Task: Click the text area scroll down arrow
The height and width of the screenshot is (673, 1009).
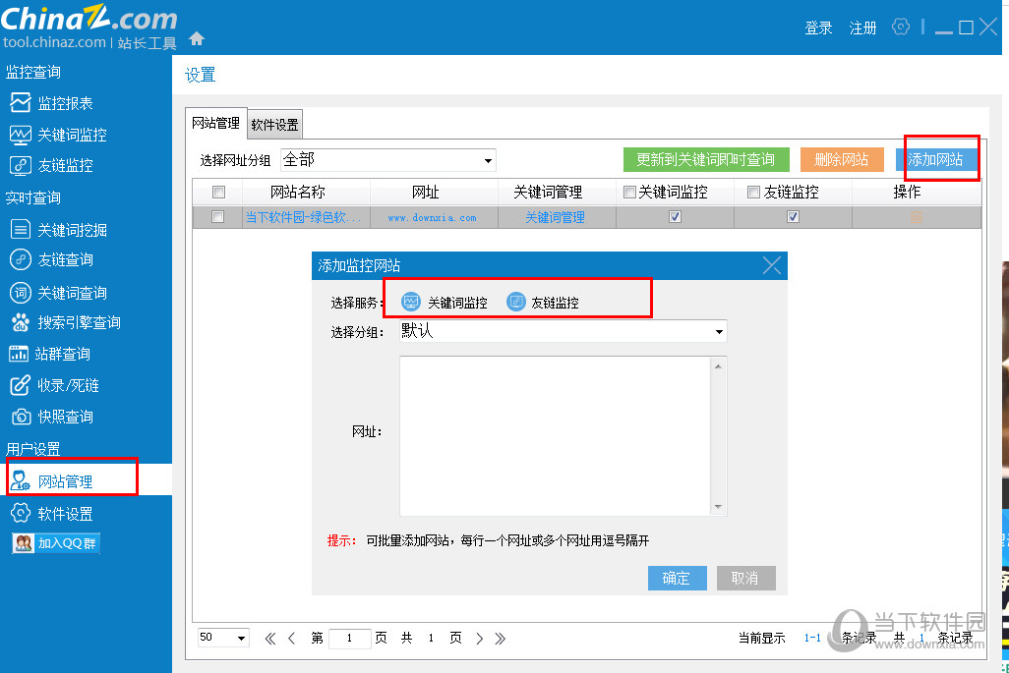Action: tap(718, 507)
